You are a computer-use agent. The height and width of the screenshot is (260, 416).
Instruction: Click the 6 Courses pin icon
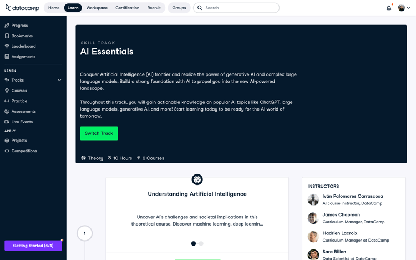[138, 158]
